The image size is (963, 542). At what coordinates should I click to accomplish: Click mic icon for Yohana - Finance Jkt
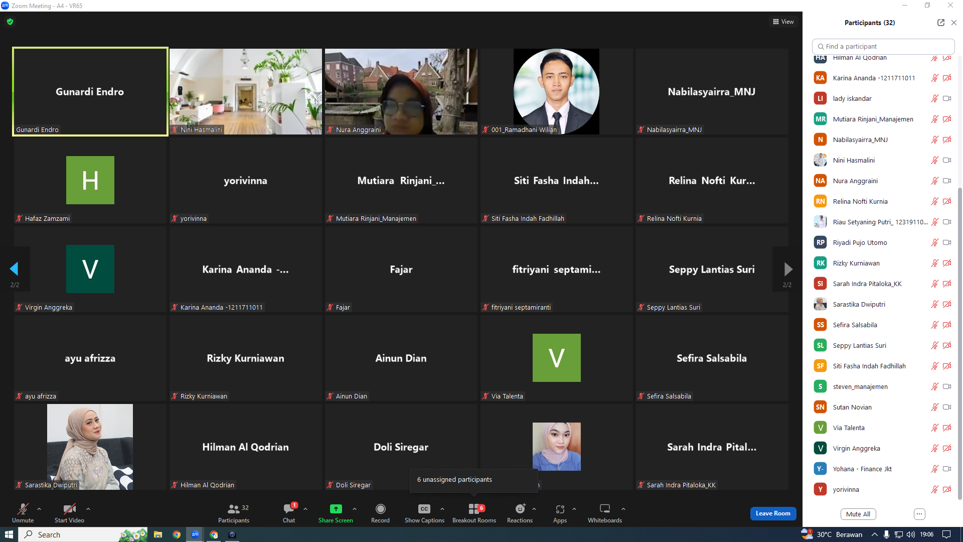934,469
